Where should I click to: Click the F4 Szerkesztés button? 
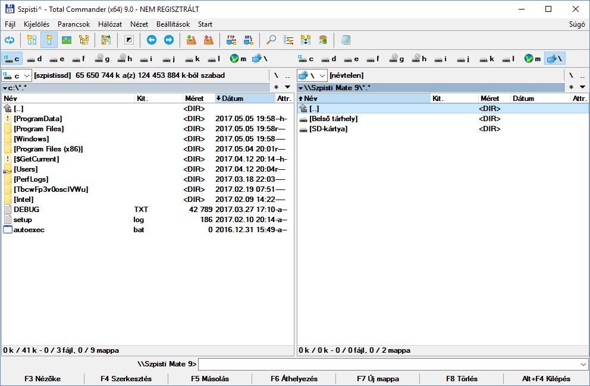[x=126, y=379]
